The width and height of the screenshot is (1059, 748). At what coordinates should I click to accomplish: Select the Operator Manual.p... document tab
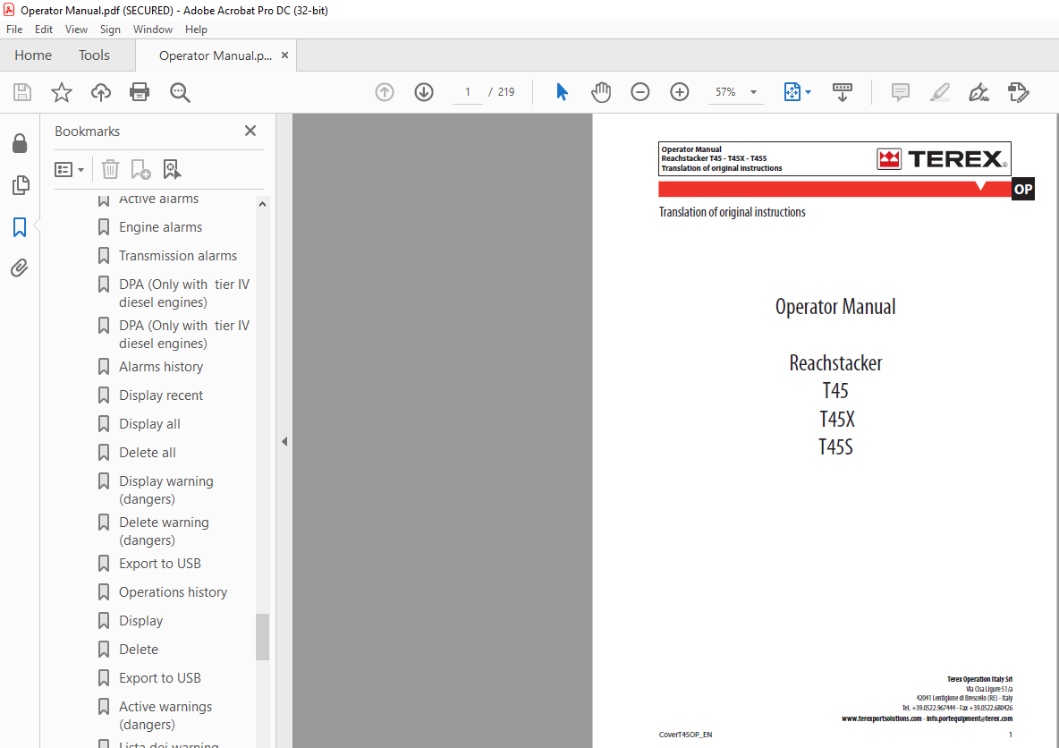click(x=216, y=55)
